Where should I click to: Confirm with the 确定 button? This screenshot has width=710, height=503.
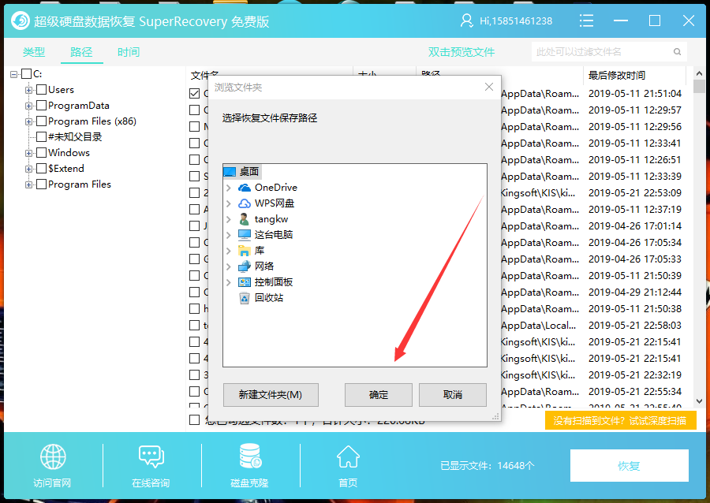[x=379, y=395]
